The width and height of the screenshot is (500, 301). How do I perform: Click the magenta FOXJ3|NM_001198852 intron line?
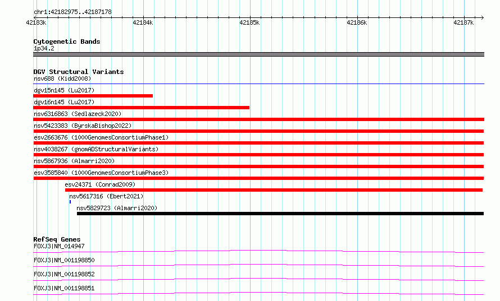tap(258, 279)
